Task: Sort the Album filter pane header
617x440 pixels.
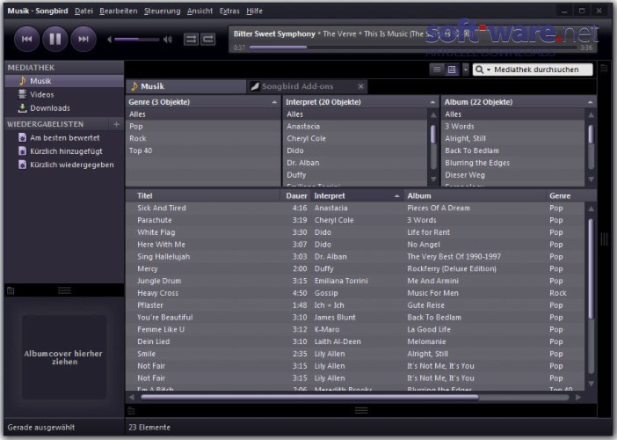Action: 519,102
